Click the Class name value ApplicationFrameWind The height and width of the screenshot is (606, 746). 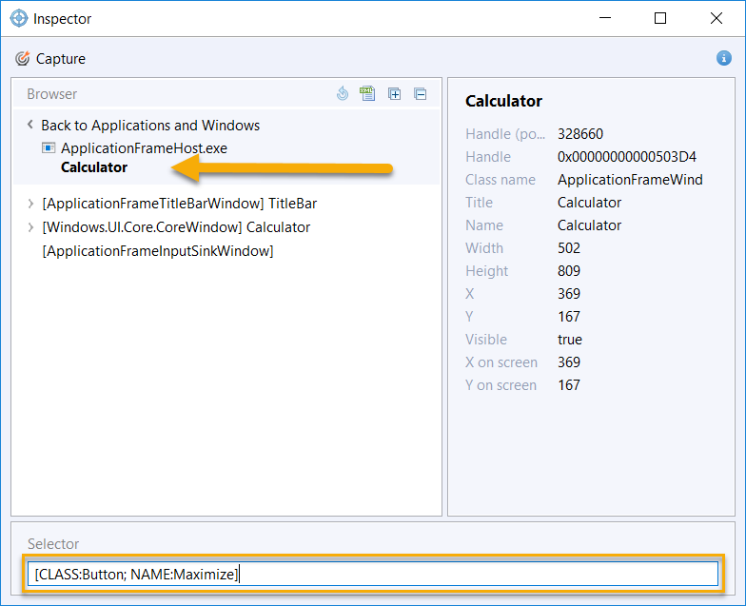(630, 180)
